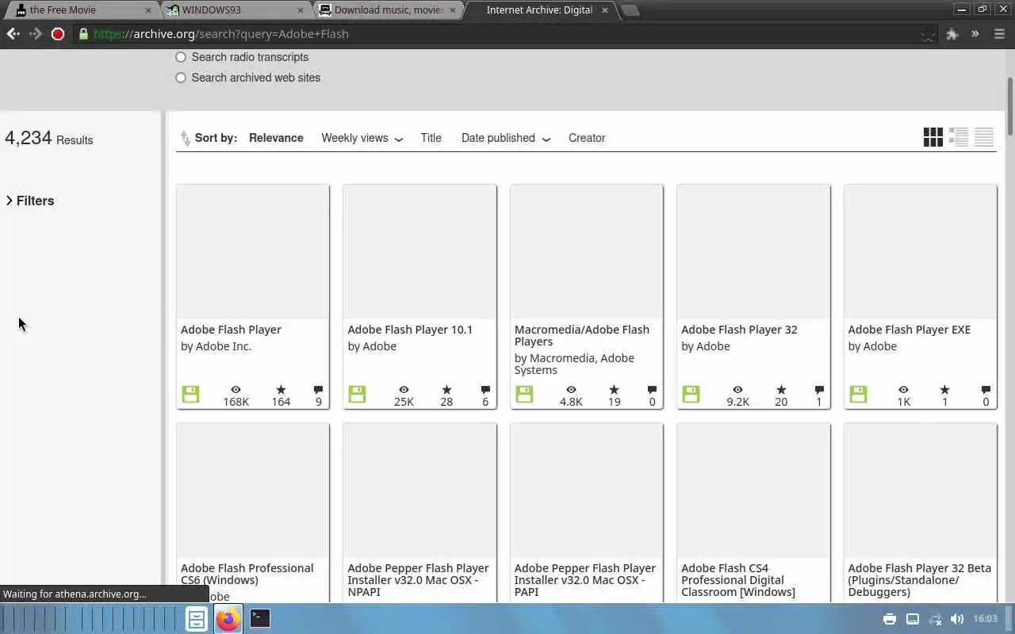
Task: Close the WINDOWS93 tab
Action: tap(301, 10)
